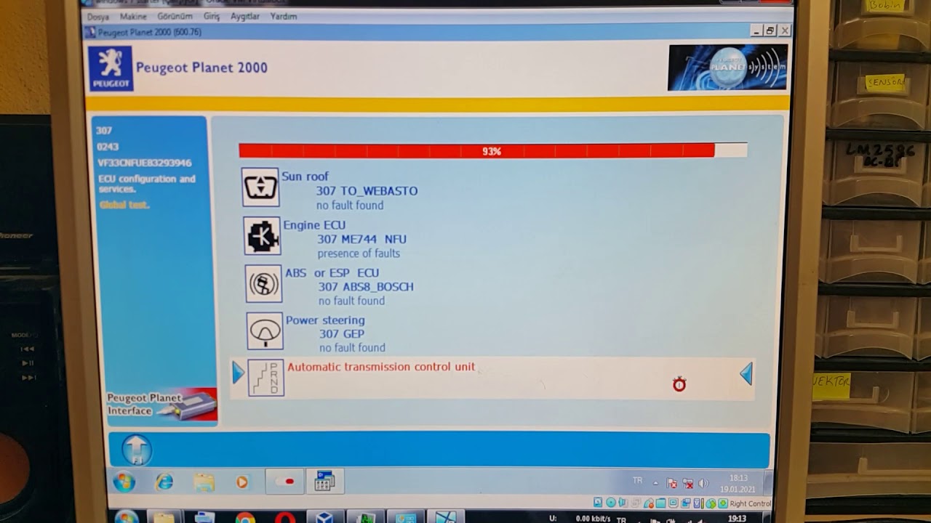Open Windows Media Player from guest taskbar
The height and width of the screenshot is (523, 931).
(x=242, y=482)
